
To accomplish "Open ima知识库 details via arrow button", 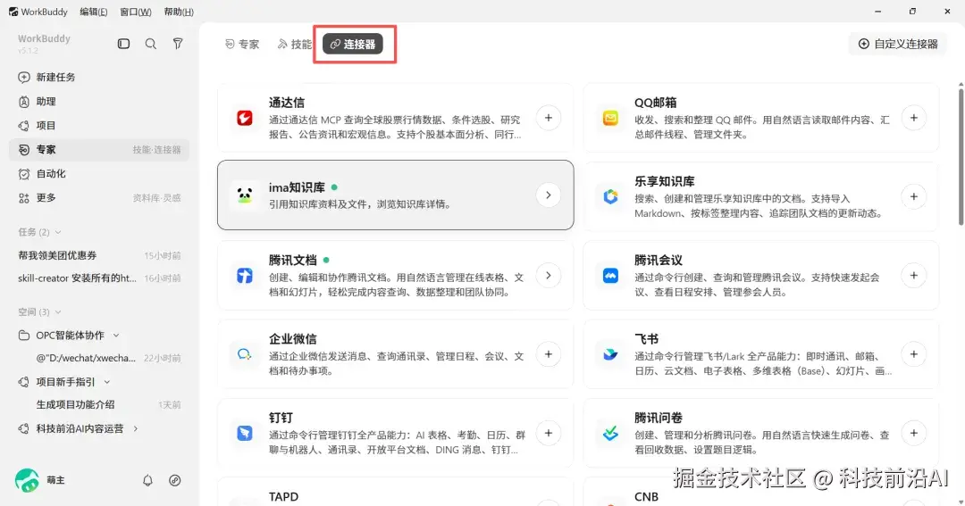I will [x=549, y=195].
